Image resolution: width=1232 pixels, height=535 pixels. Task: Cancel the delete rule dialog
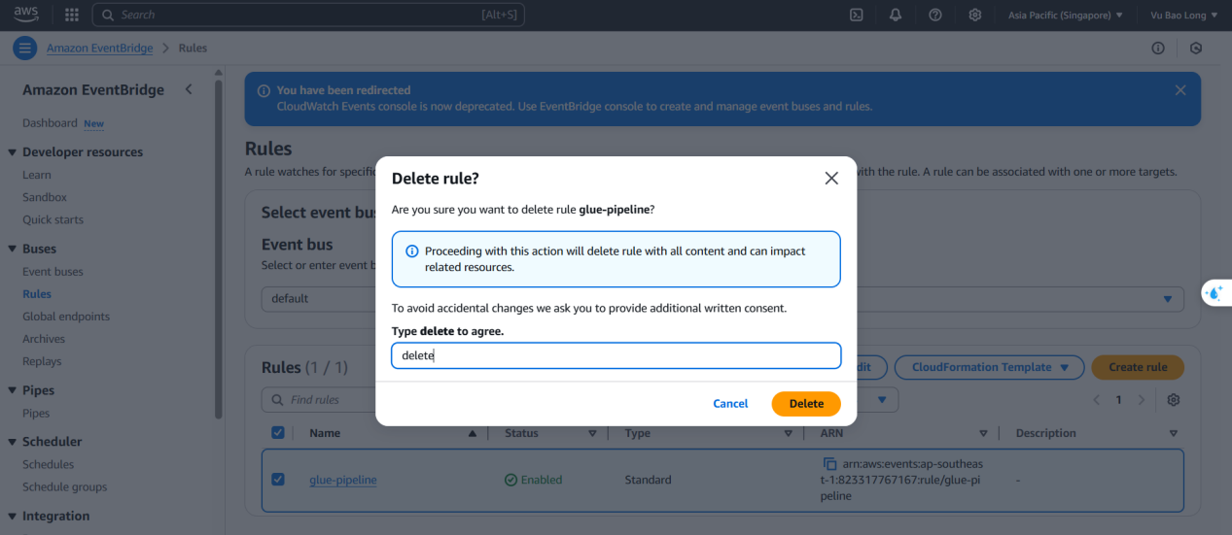tap(730, 403)
